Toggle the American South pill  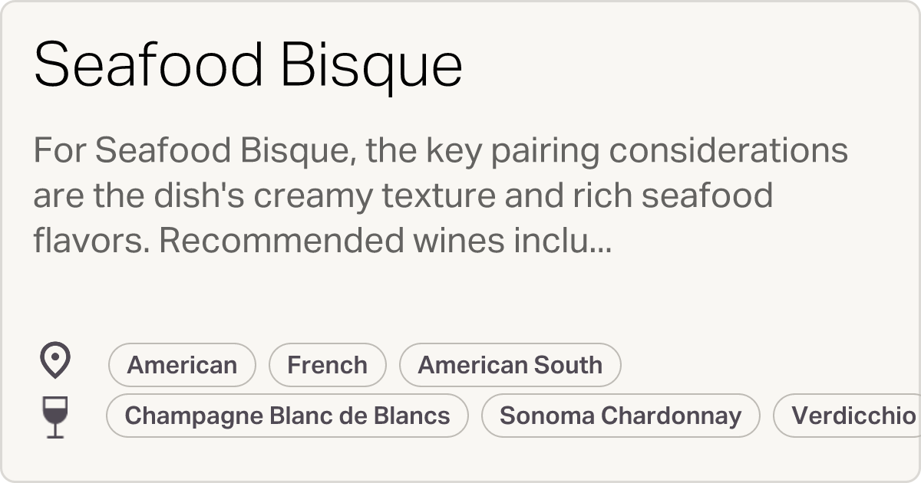click(x=510, y=365)
